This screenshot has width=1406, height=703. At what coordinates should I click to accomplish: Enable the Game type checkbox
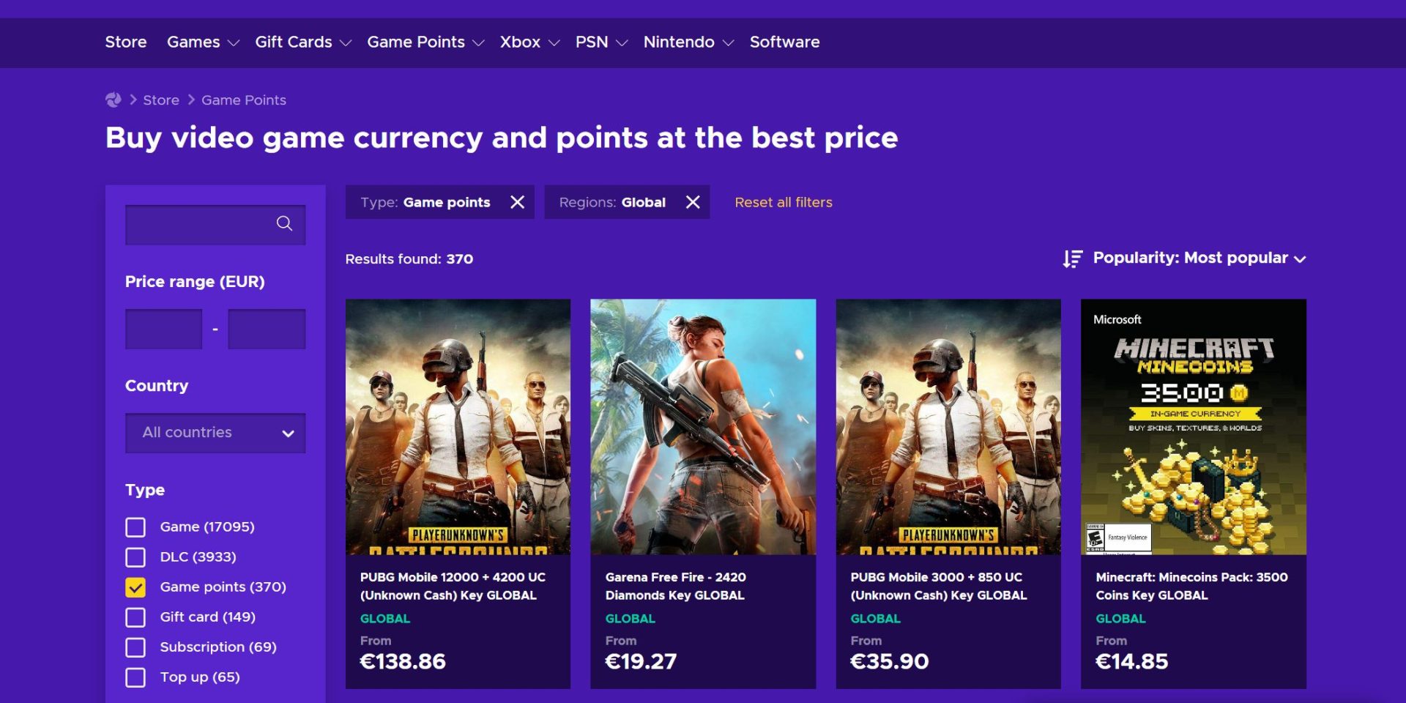(x=135, y=527)
